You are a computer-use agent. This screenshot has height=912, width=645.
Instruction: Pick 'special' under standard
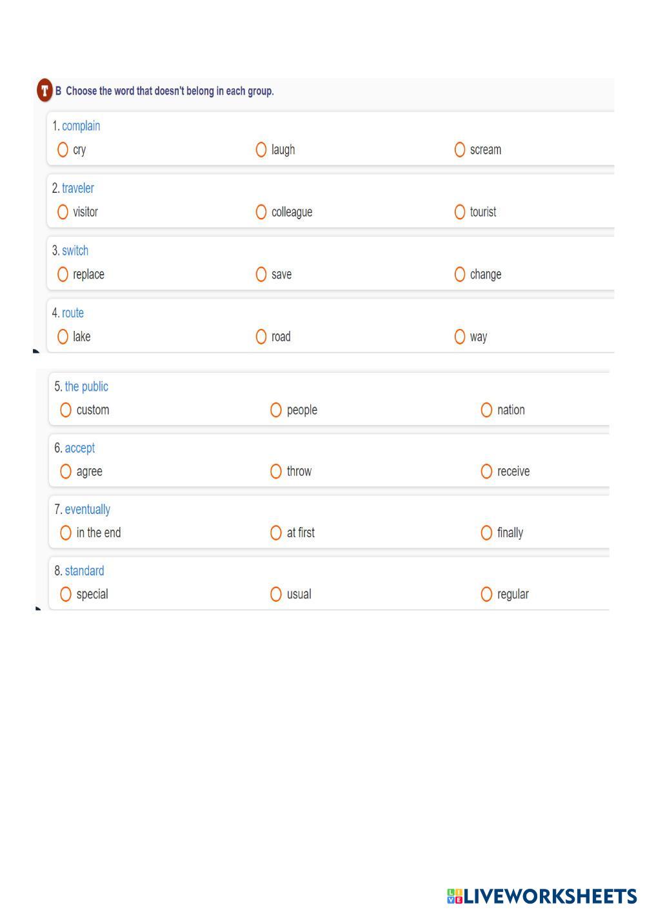(66, 594)
